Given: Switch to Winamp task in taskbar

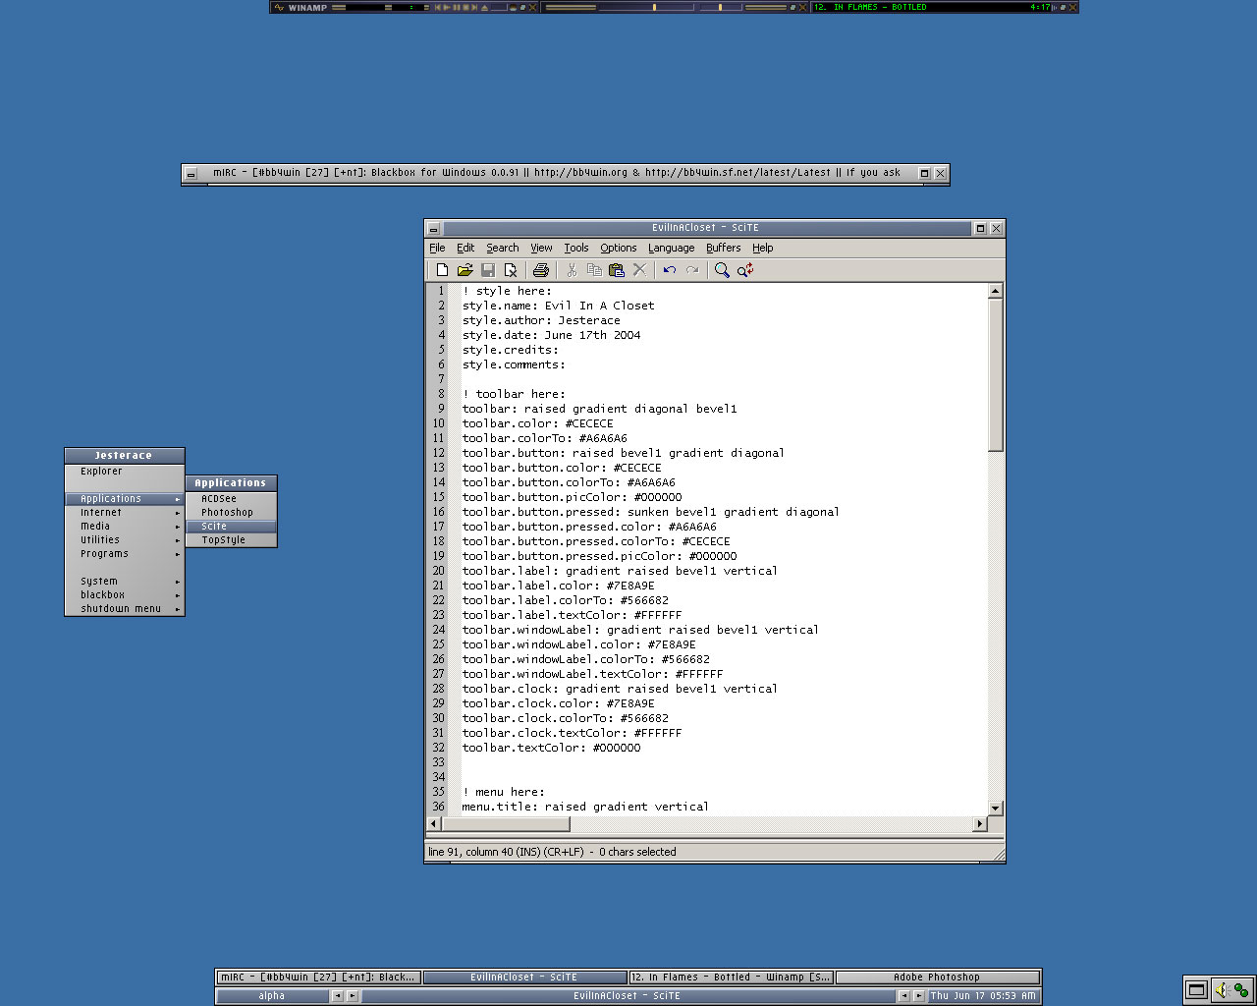Looking at the screenshot, I should 731,978.
